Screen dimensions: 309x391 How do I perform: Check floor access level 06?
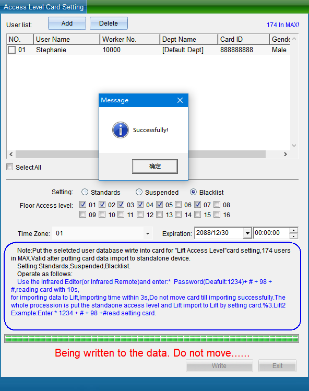(179, 205)
